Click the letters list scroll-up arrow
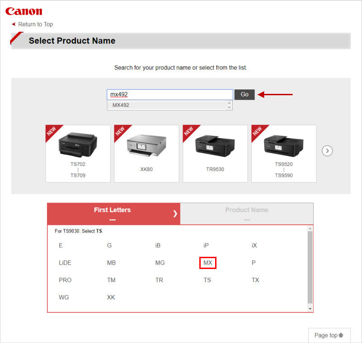Image resolution: width=362 pixels, height=343 pixels. tap(310, 228)
